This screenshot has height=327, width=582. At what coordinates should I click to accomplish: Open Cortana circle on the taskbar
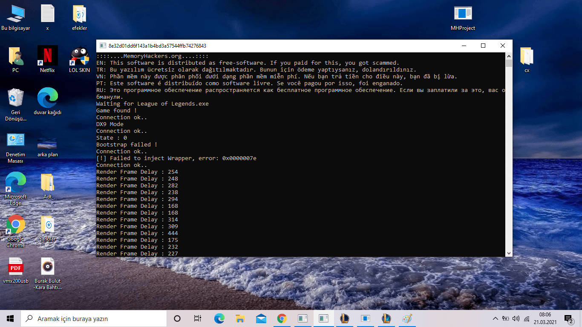tap(177, 318)
